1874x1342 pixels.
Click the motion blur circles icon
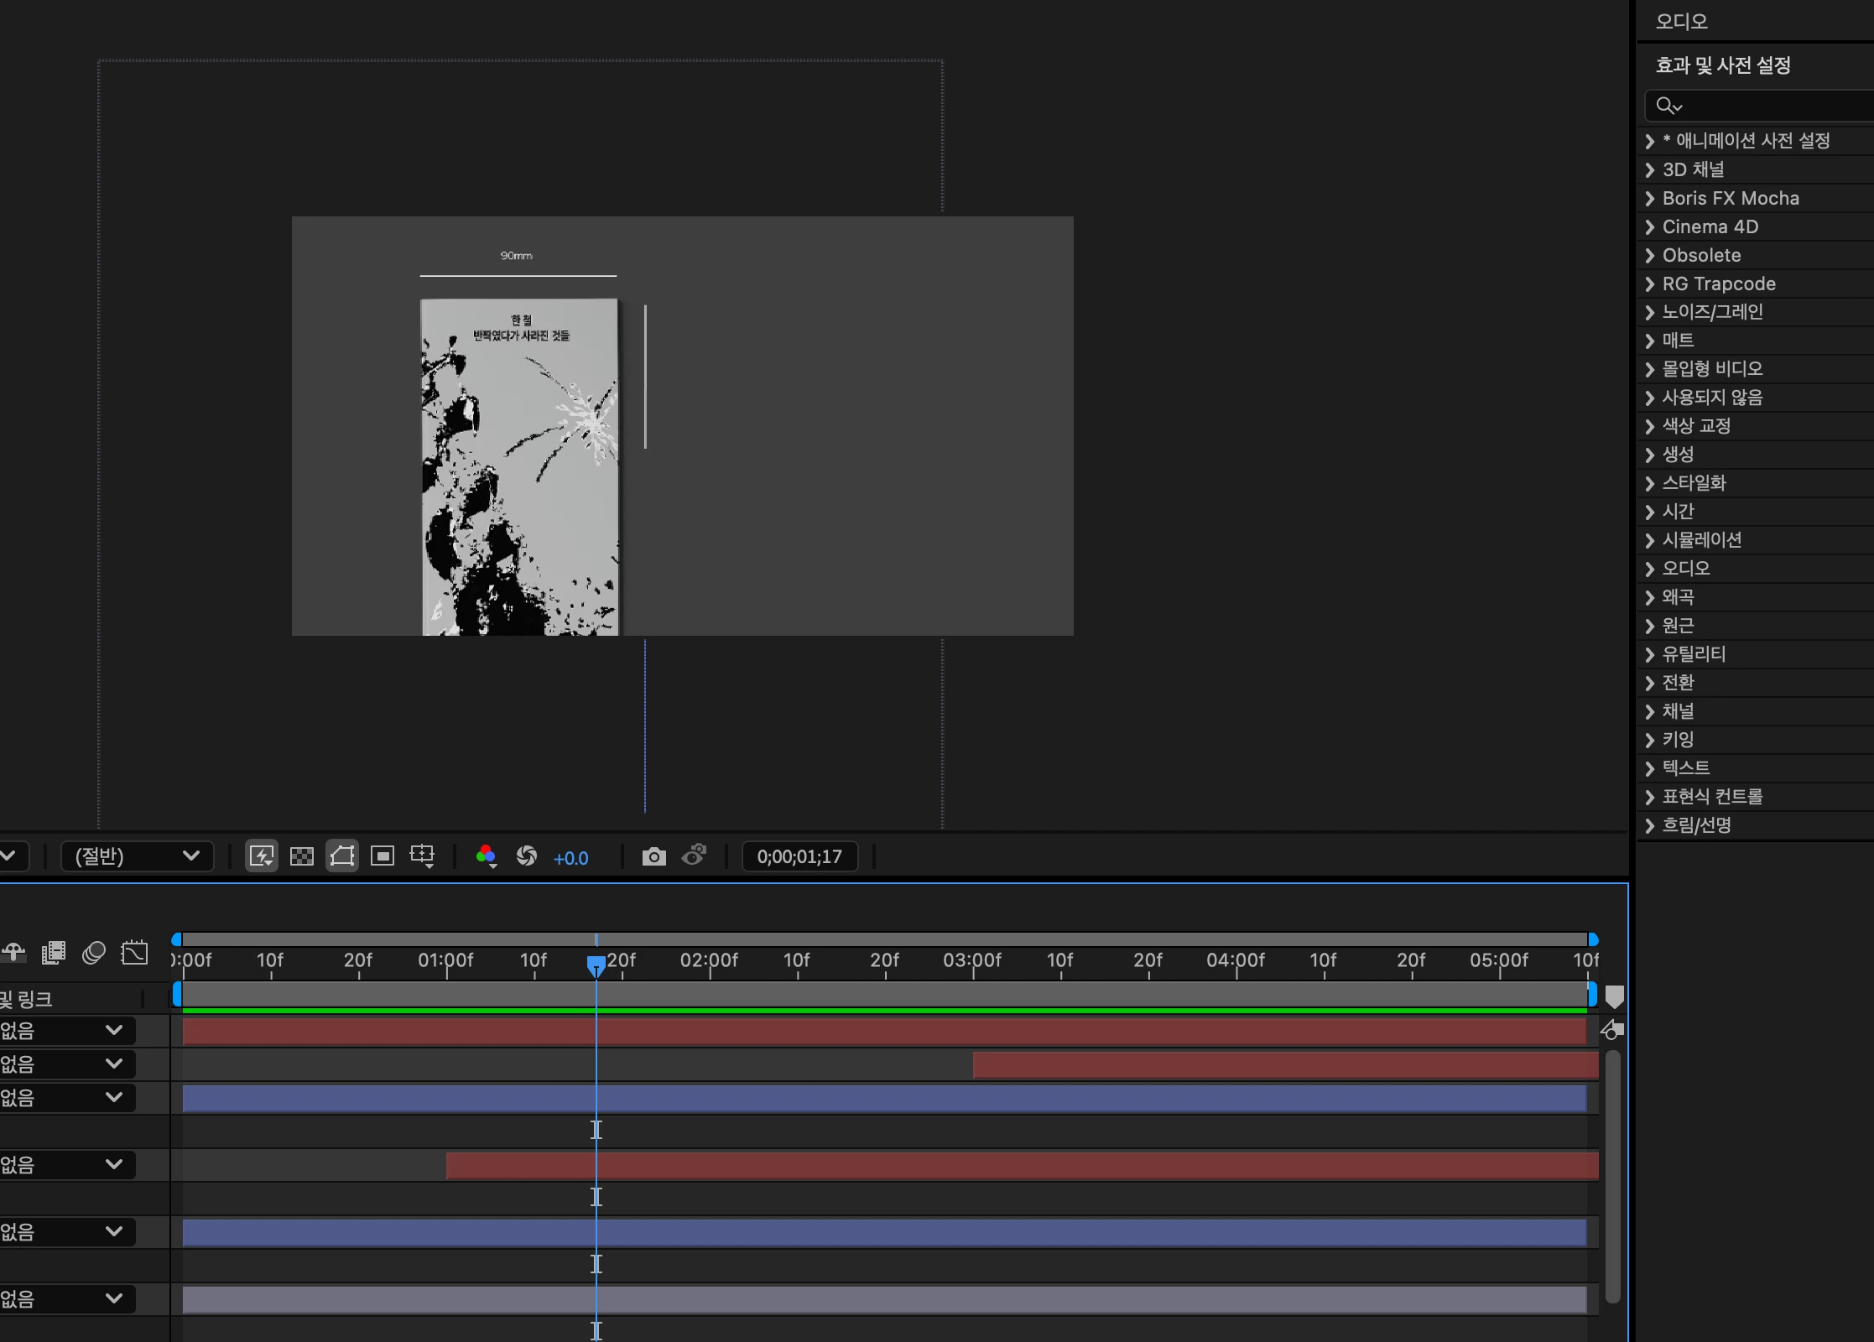click(x=94, y=953)
